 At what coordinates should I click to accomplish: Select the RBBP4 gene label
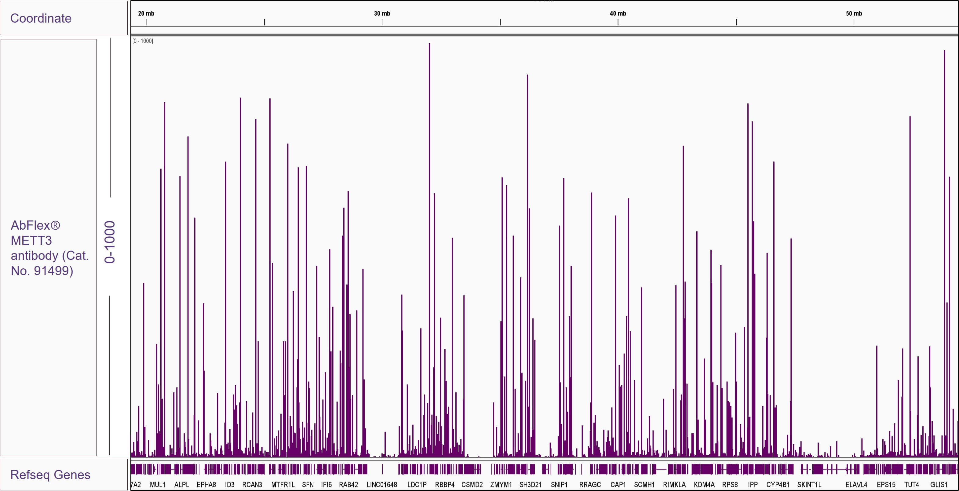click(x=445, y=485)
